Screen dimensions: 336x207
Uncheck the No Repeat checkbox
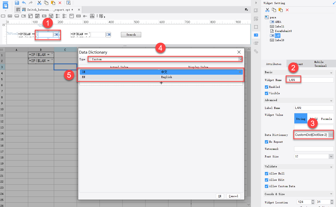[266, 142]
